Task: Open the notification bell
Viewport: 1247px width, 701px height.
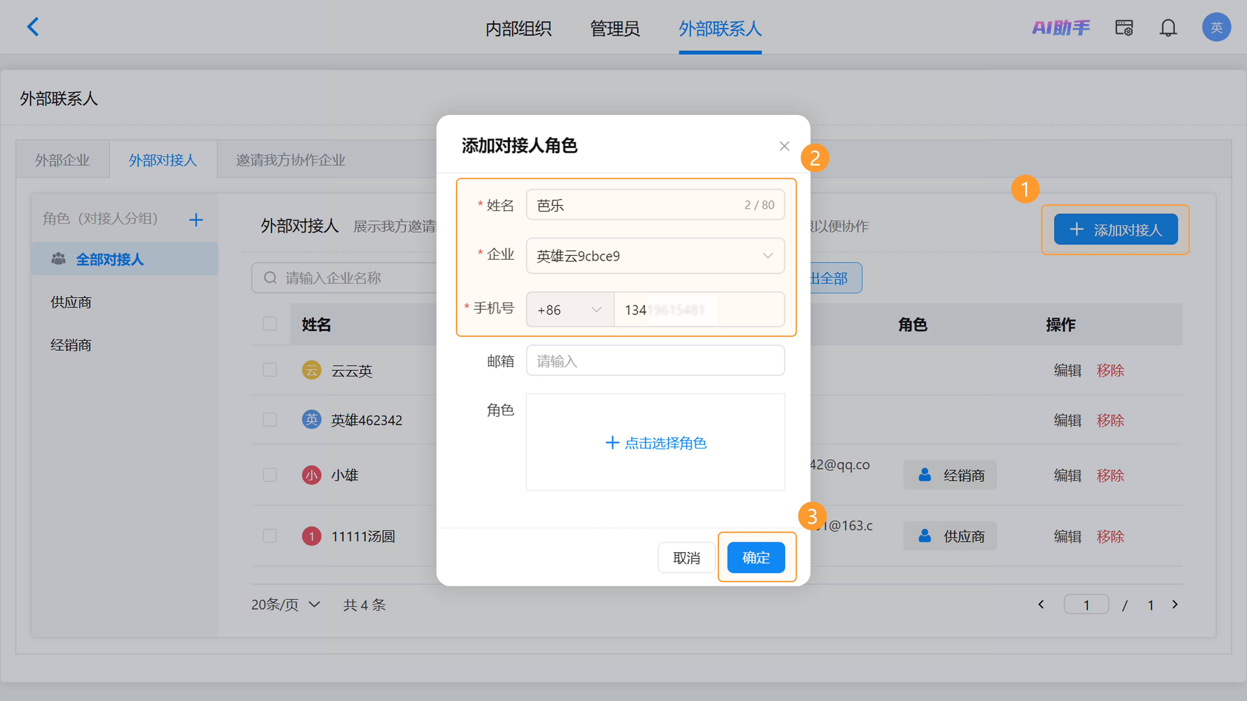Action: tap(1168, 28)
